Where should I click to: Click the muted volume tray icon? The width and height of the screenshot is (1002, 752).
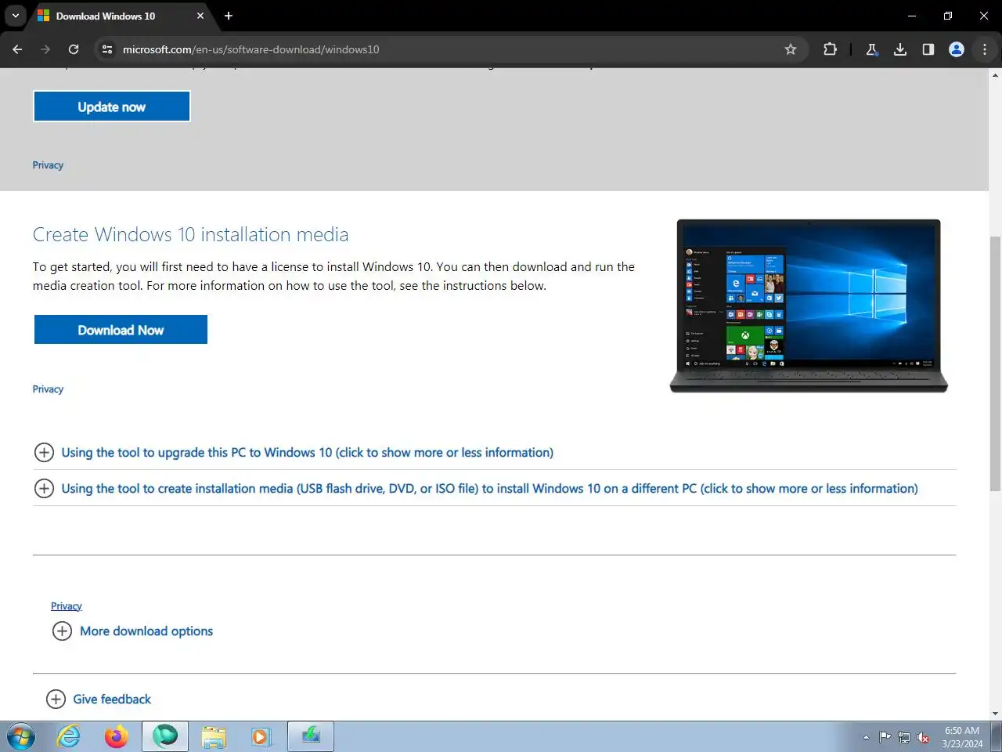tap(924, 737)
